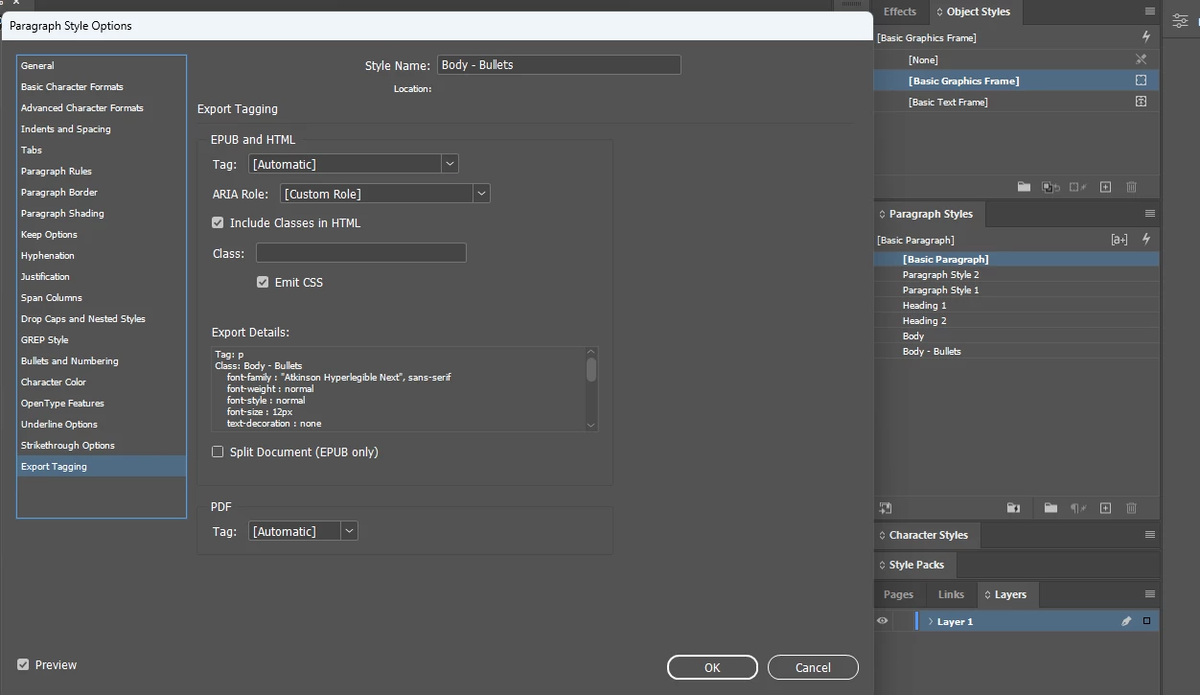Click clear attributes not defined by style icon
The width and height of the screenshot is (1200, 695).
[x=1077, y=187]
